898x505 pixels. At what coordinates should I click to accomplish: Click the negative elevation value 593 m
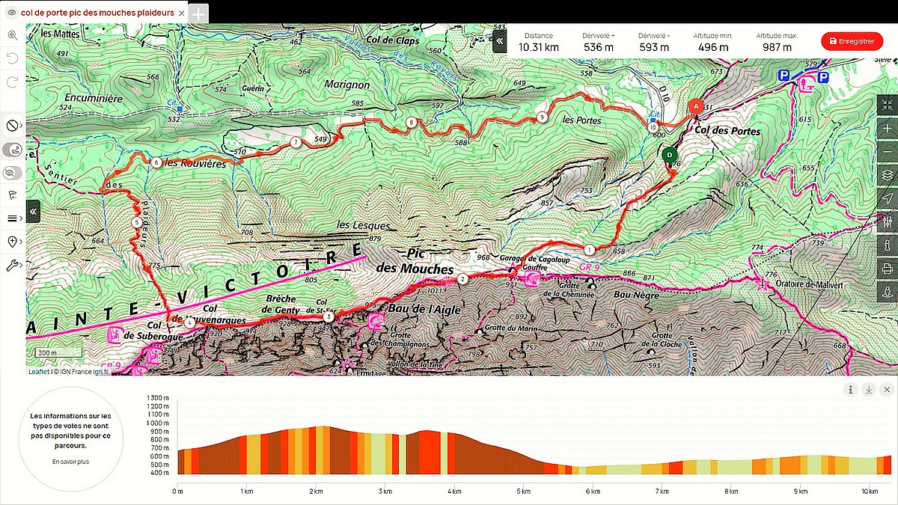click(654, 47)
